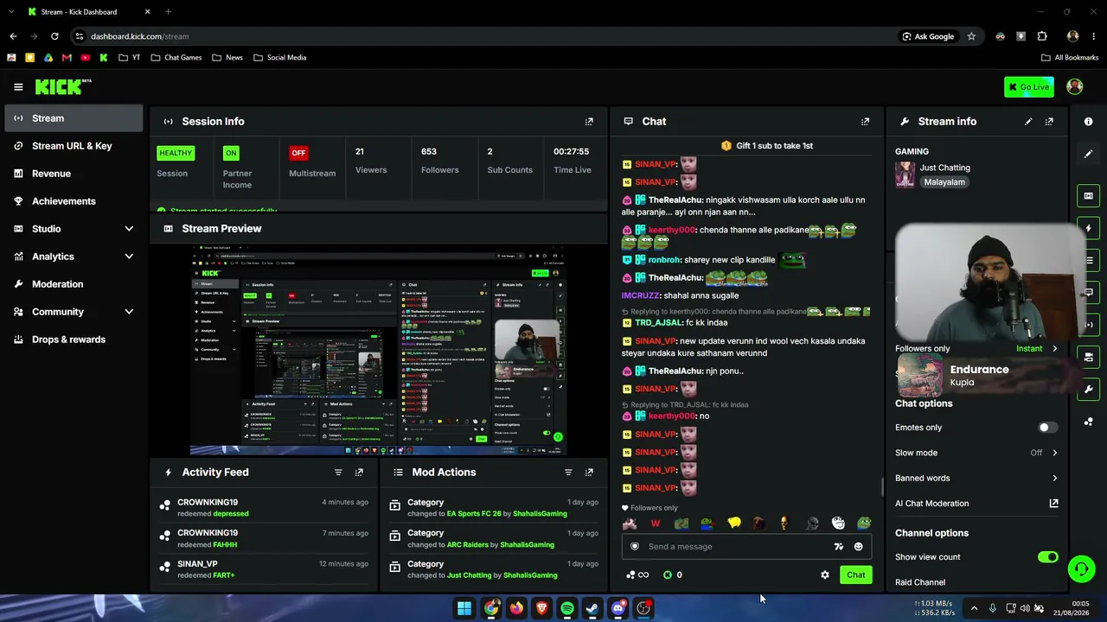Image resolution: width=1107 pixels, height=622 pixels.
Task: Open Stream URL & Key page
Action: point(74,146)
